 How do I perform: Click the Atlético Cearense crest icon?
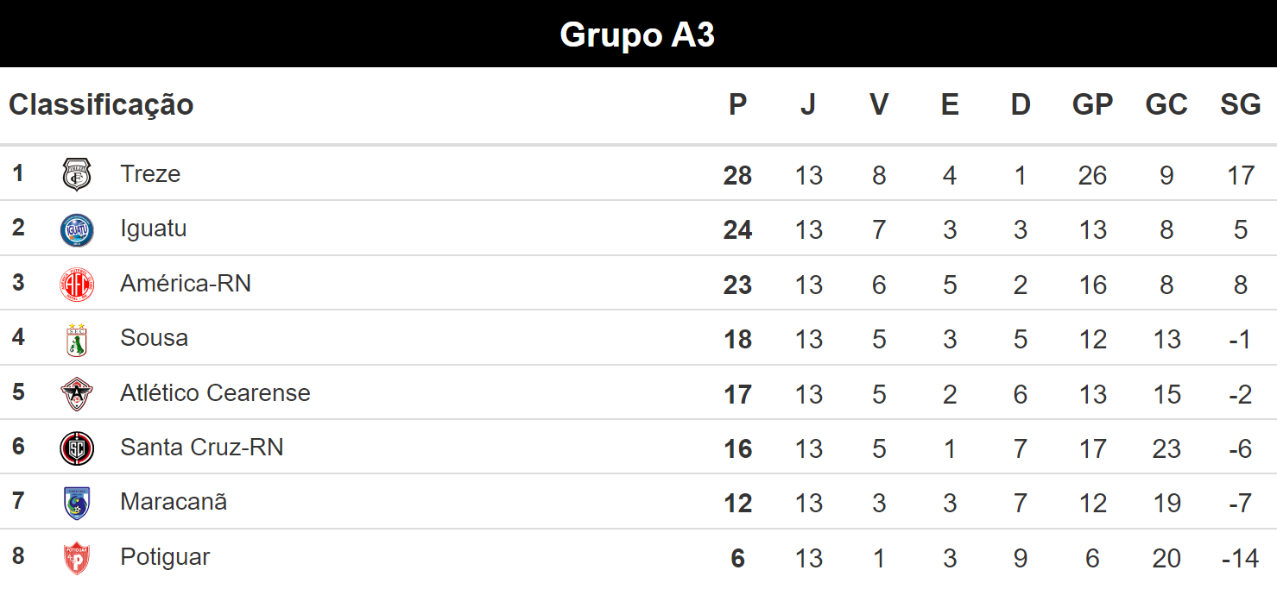(77, 393)
